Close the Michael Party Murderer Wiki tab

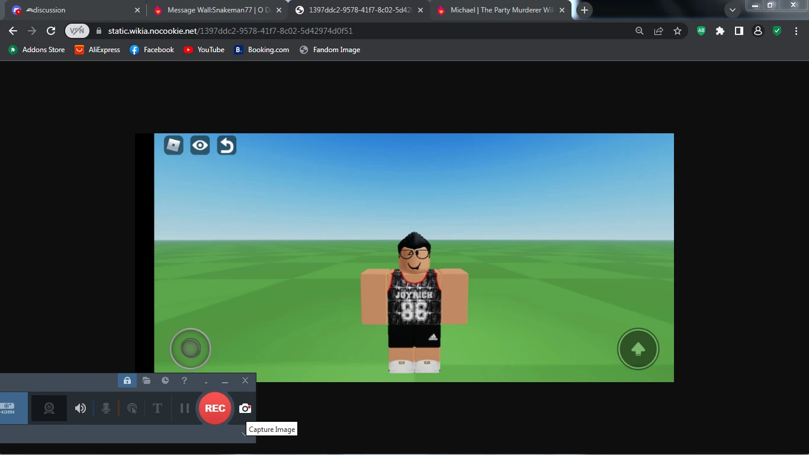tap(562, 10)
